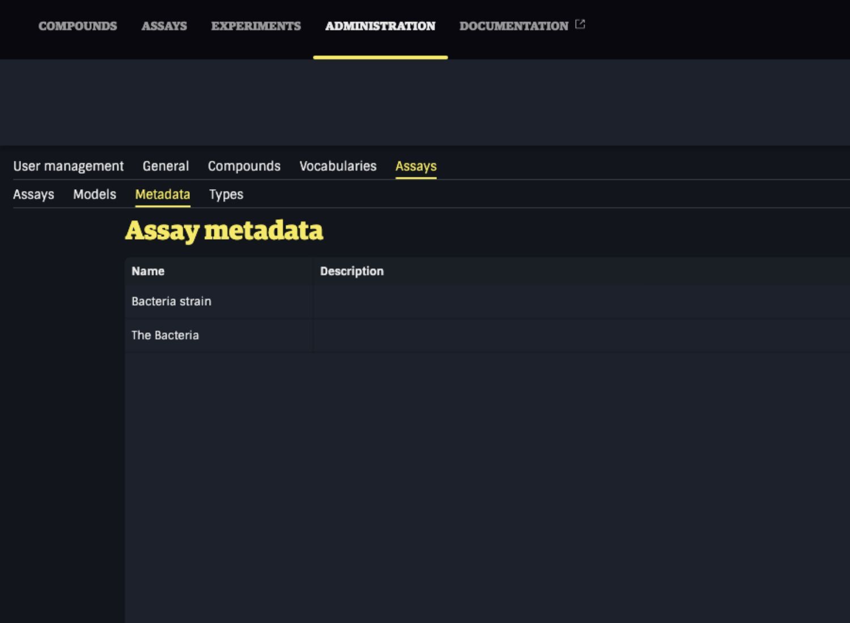This screenshot has width=850, height=623.
Task: Click the highlighted Assays administration tab
Action: coord(415,166)
